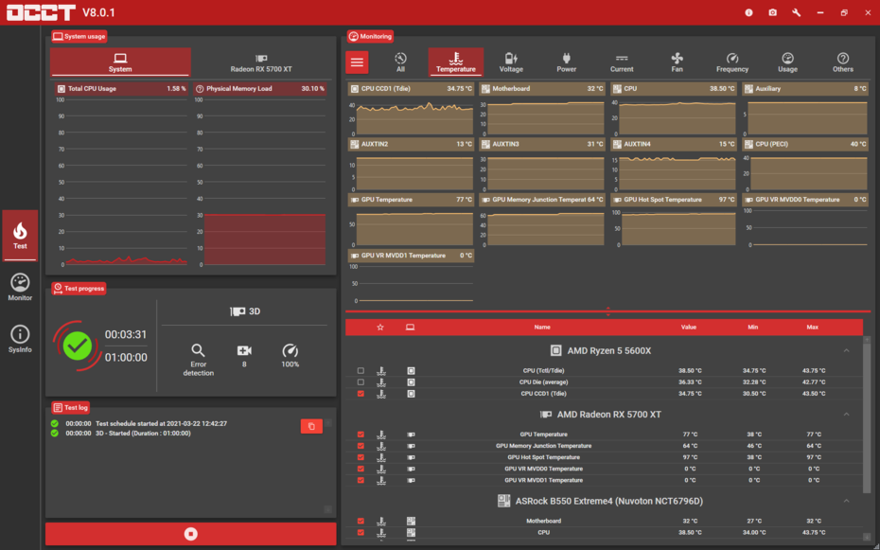The height and width of the screenshot is (550, 880).
Task: Select the Usage monitoring tab
Action: coord(787,62)
